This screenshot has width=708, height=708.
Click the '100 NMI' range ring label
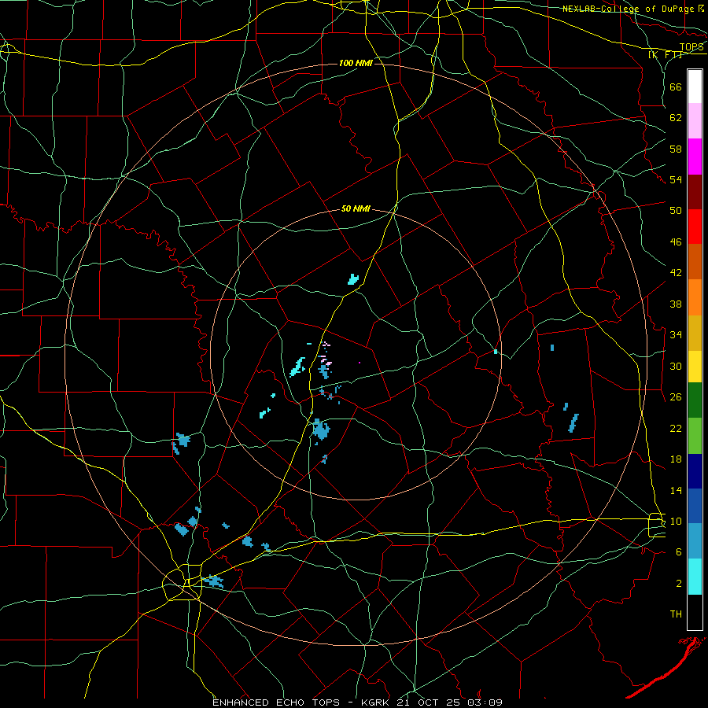click(x=356, y=63)
